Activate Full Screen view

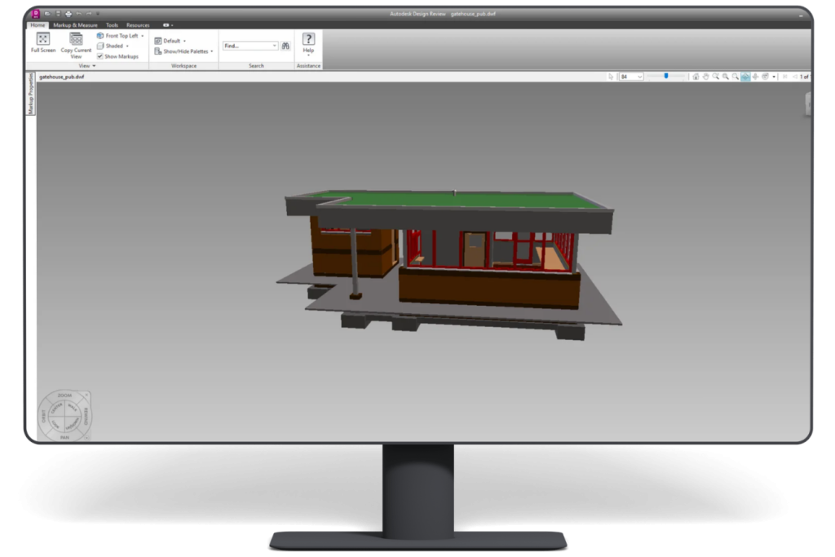click(x=43, y=42)
